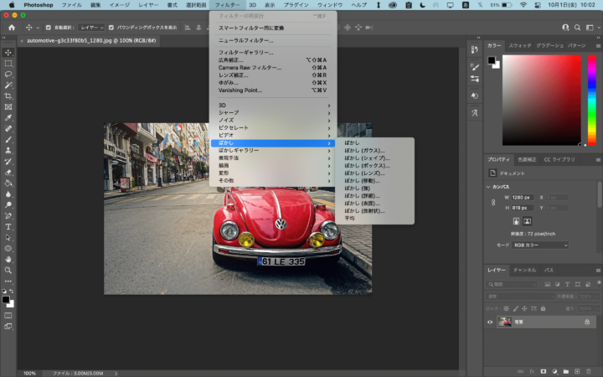This screenshot has height=377, width=603.
Task: Toggle 自動選択 checkbox
Action: click(49, 28)
